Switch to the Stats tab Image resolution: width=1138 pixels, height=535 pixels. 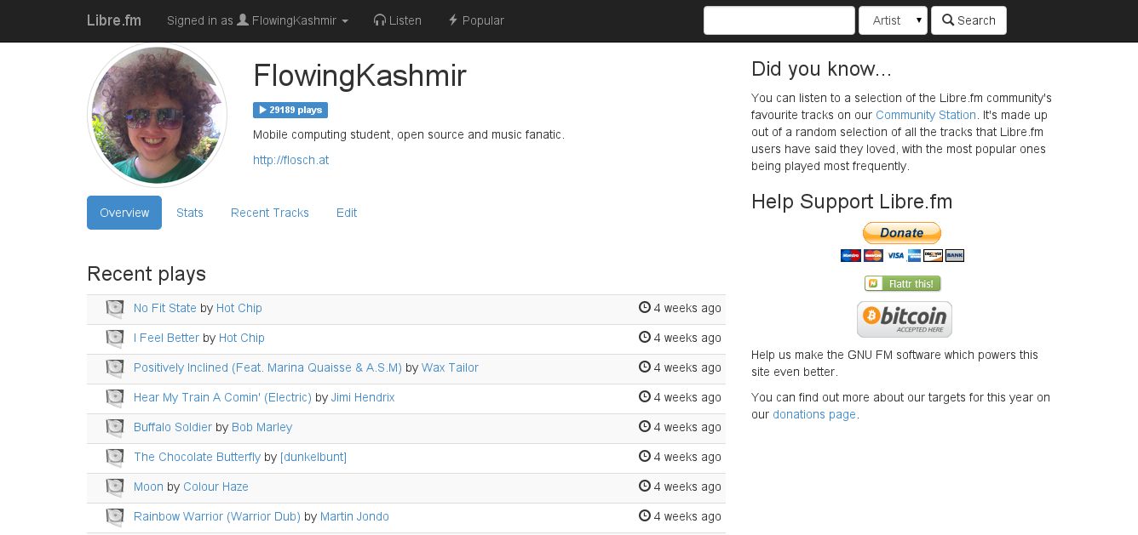click(190, 213)
